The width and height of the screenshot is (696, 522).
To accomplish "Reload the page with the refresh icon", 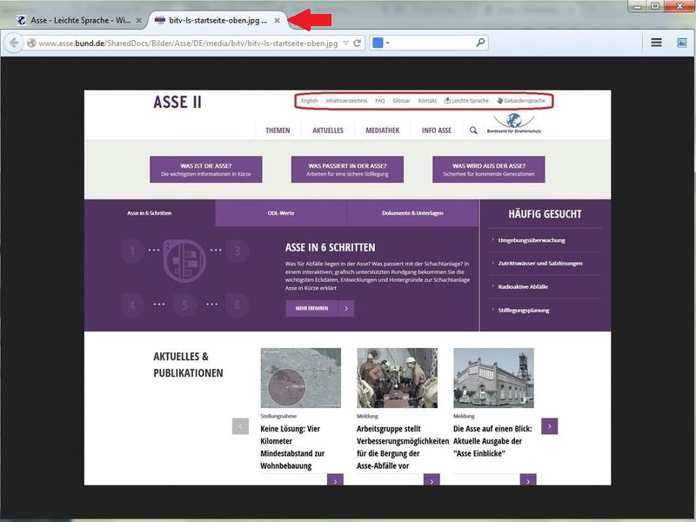I will tap(357, 43).
